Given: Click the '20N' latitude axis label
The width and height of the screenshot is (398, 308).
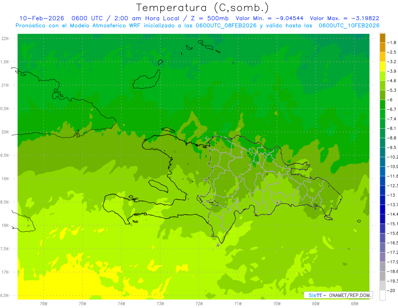Looking at the screenshot, I should (x=5, y=132).
